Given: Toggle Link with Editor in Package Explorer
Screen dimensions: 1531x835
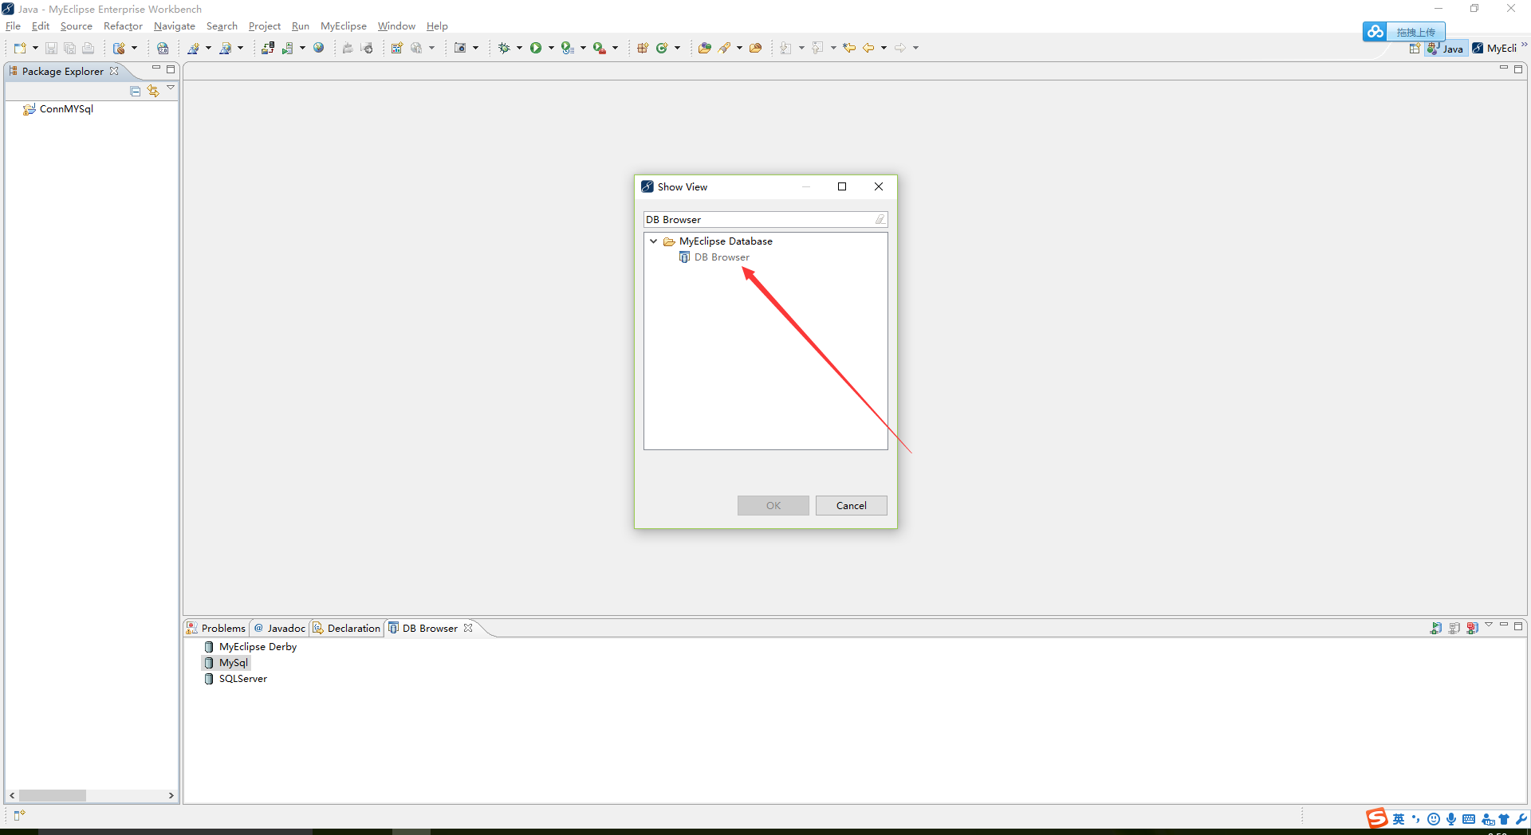Looking at the screenshot, I should click(x=153, y=91).
